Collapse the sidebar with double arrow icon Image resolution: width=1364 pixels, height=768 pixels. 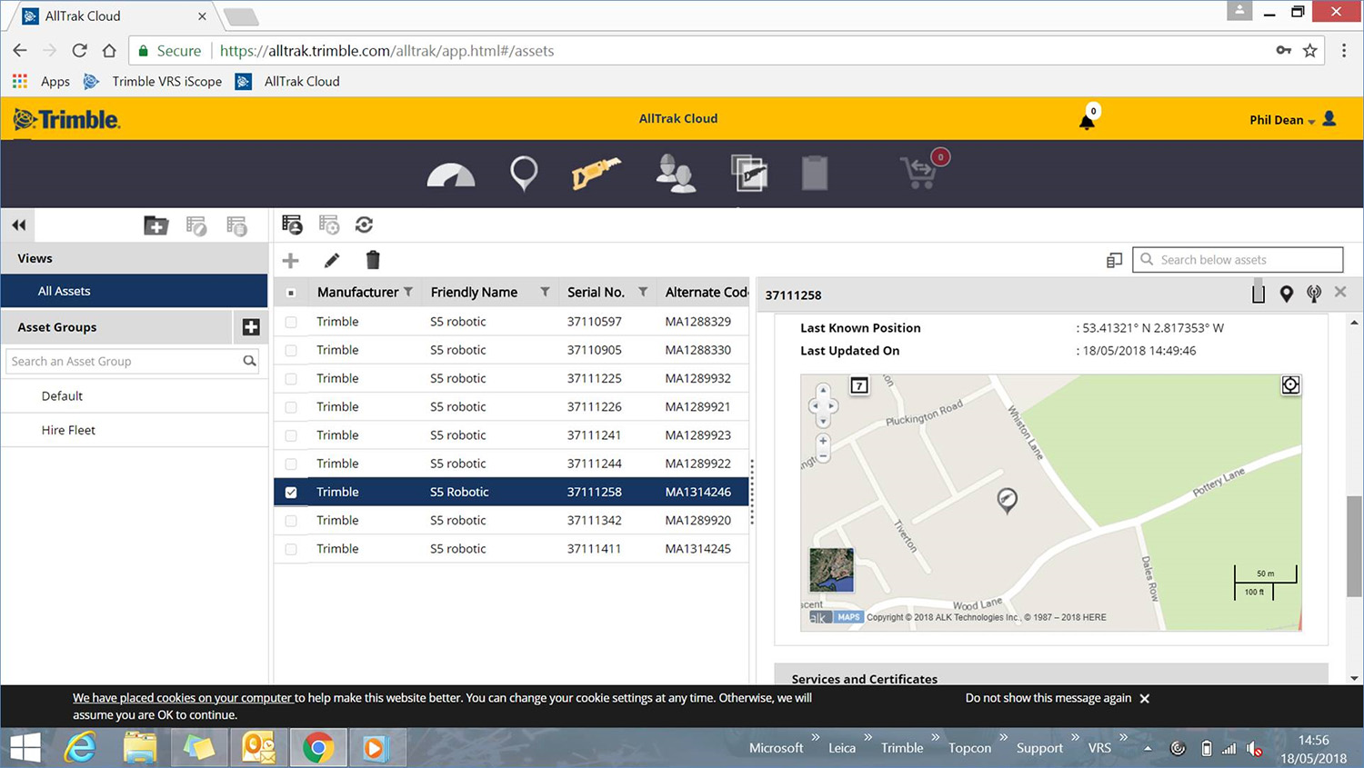19,224
